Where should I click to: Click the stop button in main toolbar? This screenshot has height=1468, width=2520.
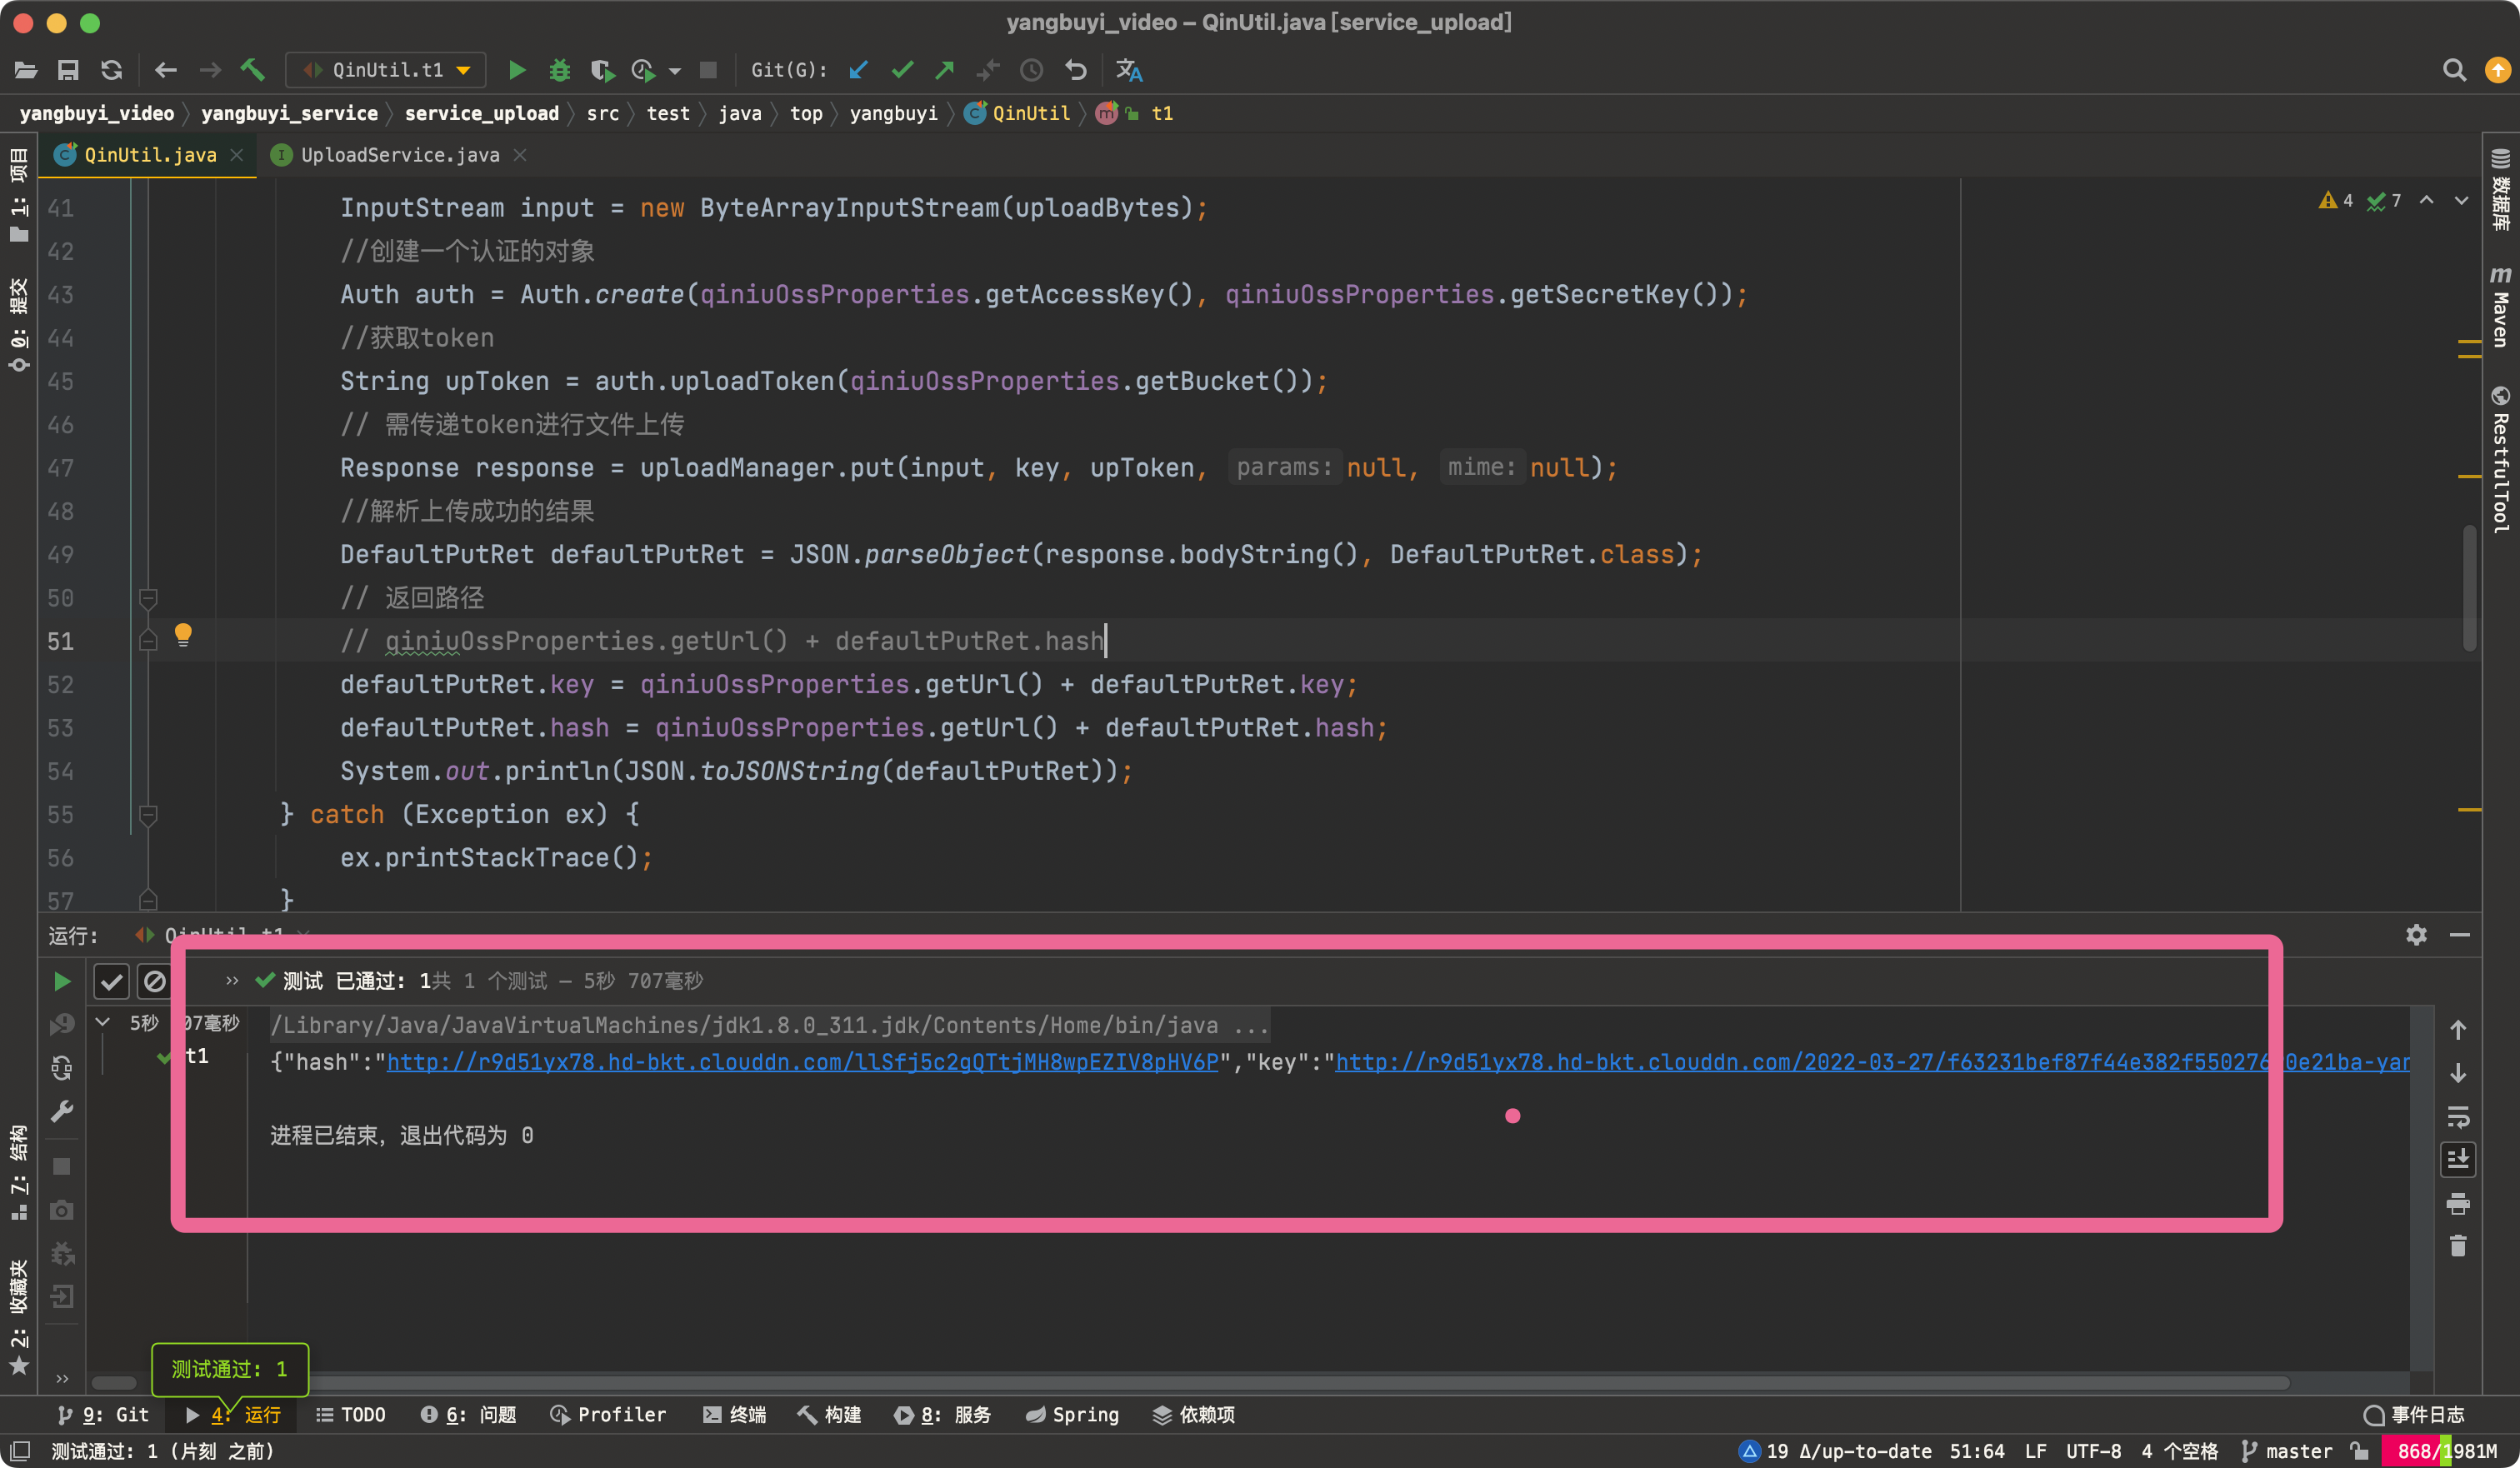[x=708, y=70]
